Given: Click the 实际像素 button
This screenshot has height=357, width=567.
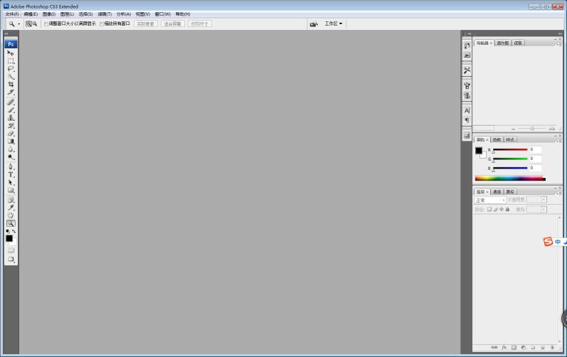Looking at the screenshot, I should pyautogui.click(x=146, y=23).
